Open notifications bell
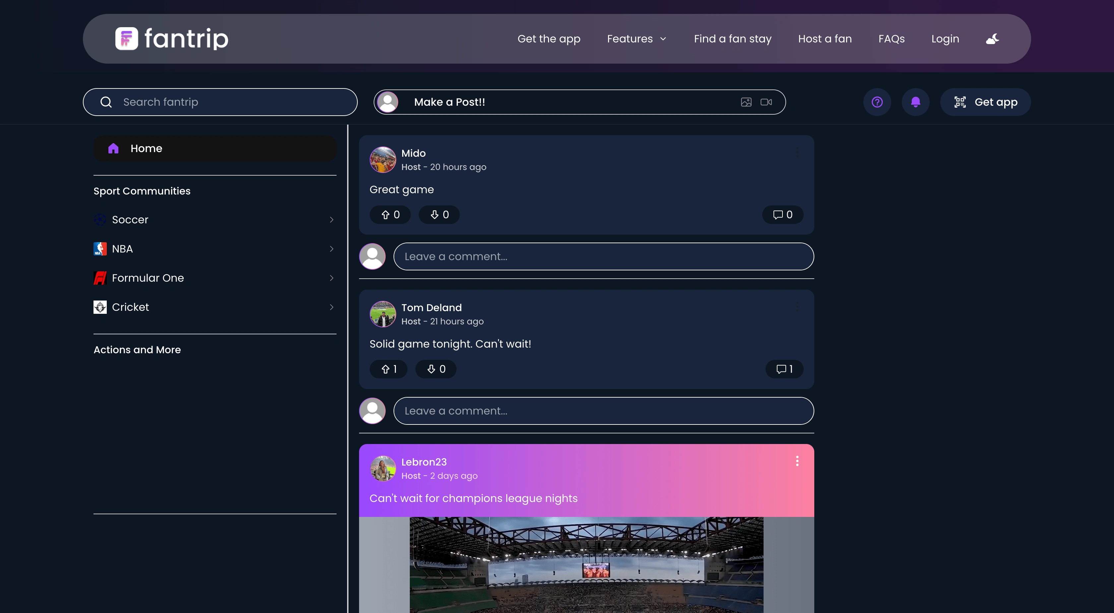Screen dimensions: 1114x613 point(915,102)
